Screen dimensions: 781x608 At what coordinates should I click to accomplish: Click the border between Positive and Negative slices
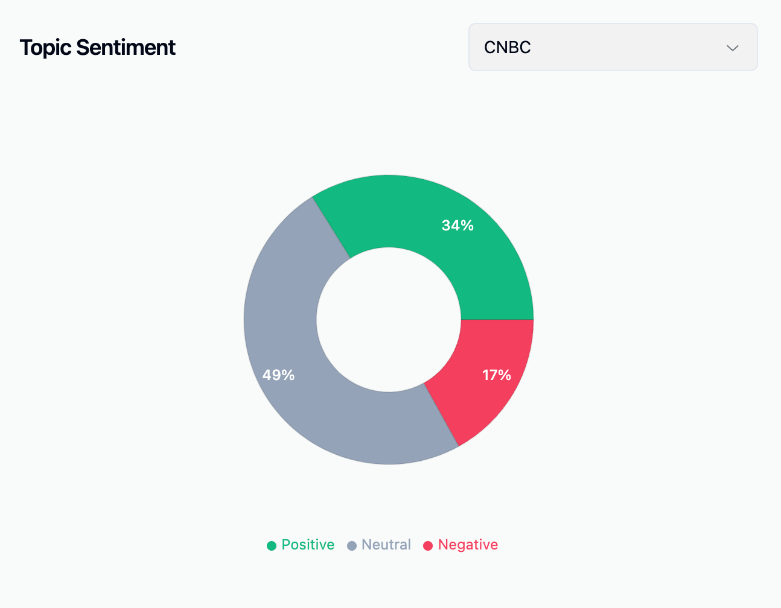coord(497,319)
